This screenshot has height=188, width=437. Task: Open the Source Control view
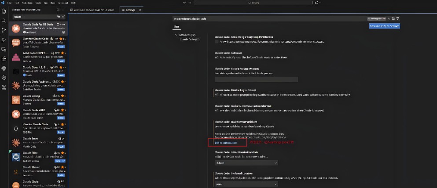click(4, 30)
